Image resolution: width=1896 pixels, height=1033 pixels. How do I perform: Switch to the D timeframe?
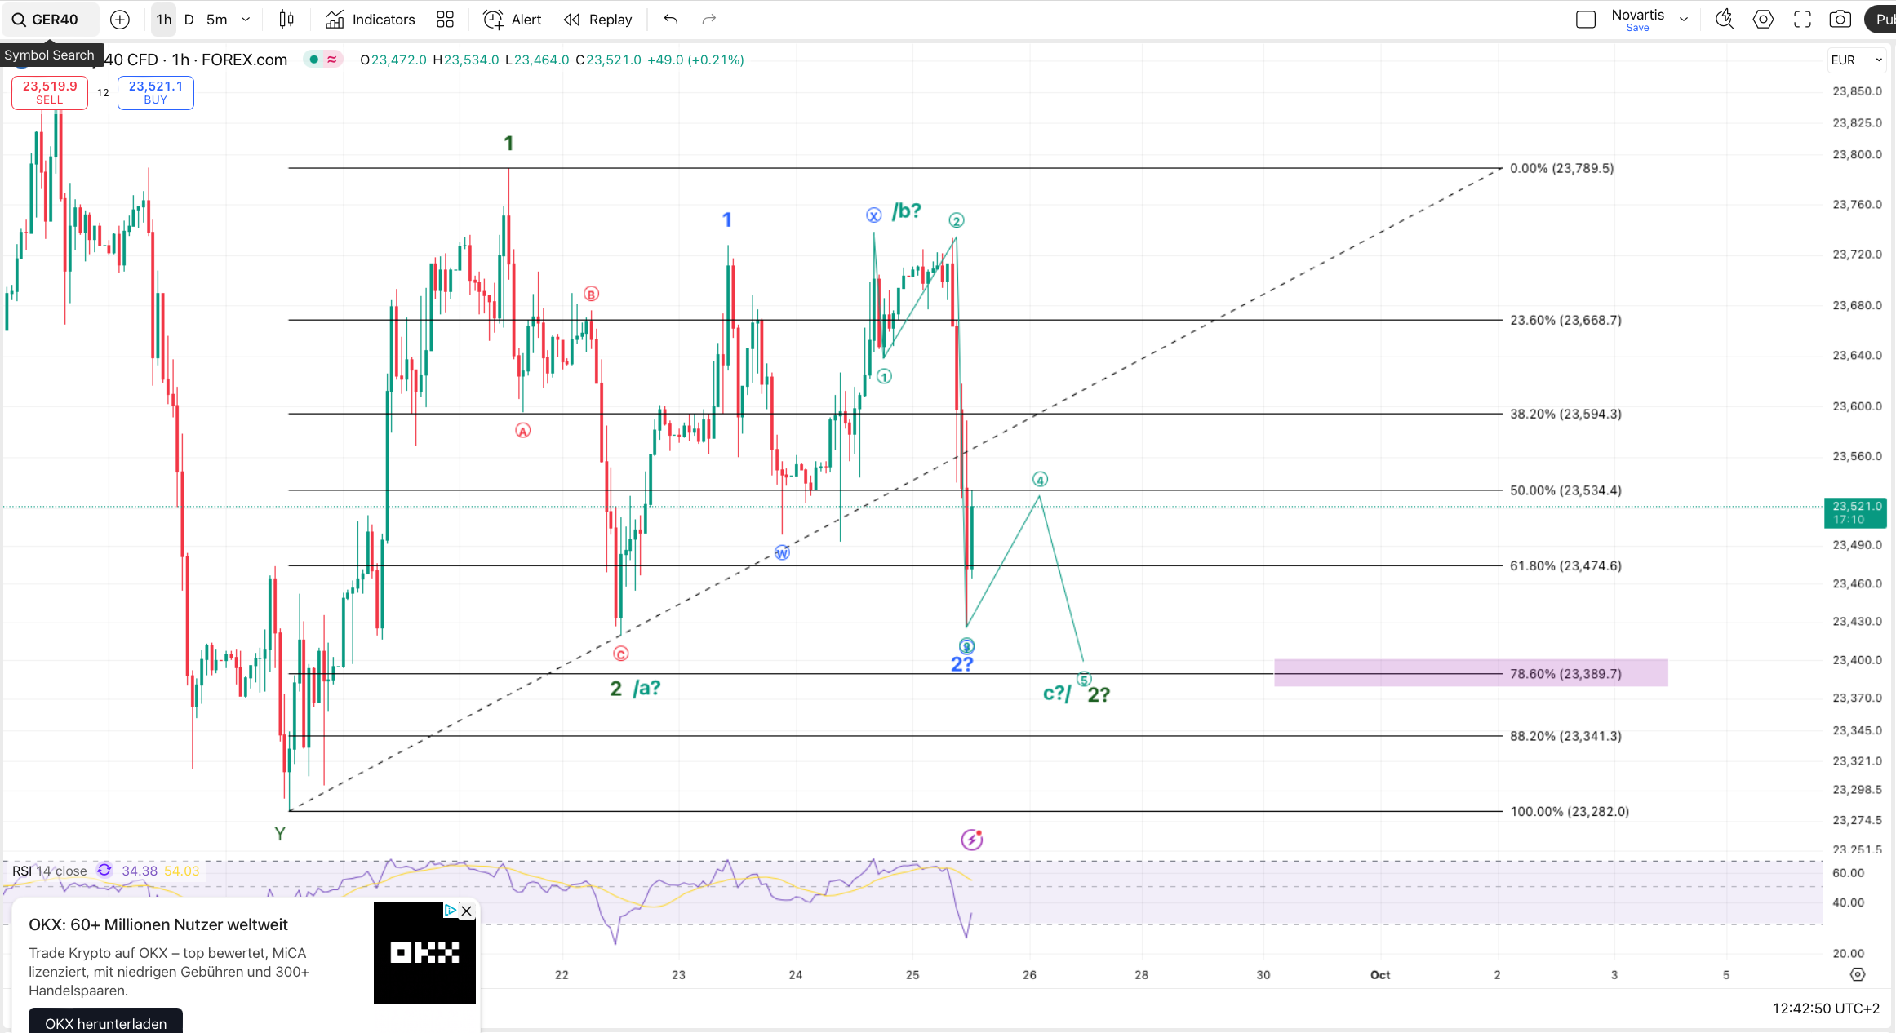point(189,20)
